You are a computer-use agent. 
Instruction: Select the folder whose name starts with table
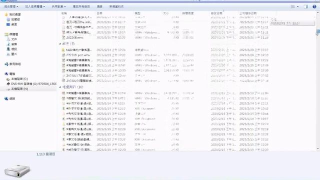click(79, 50)
